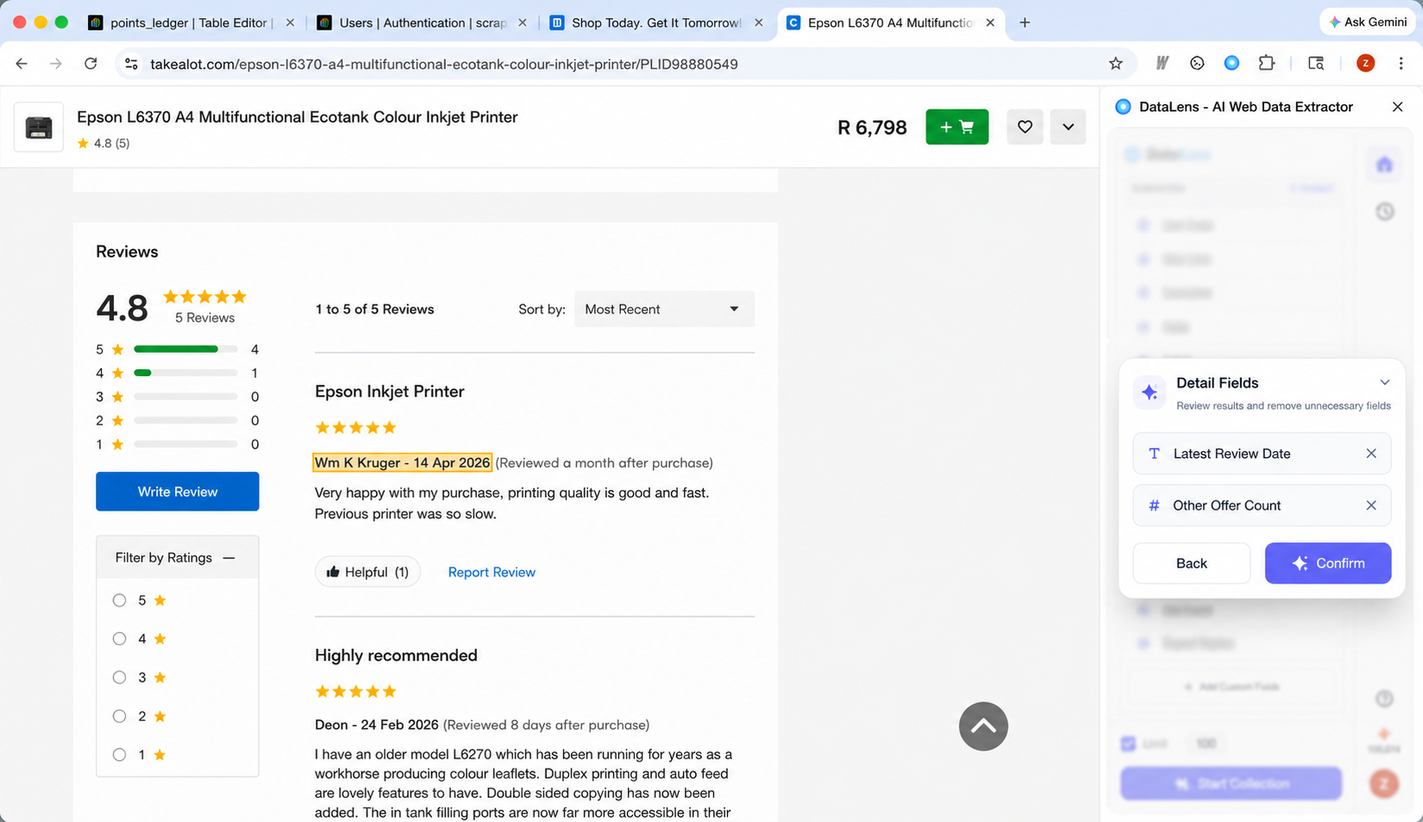Add printer to cart with green cart button

point(957,127)
